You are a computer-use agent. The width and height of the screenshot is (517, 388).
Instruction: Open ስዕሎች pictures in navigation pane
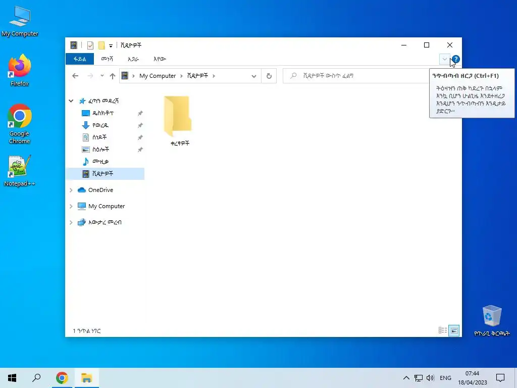(100, 150)
